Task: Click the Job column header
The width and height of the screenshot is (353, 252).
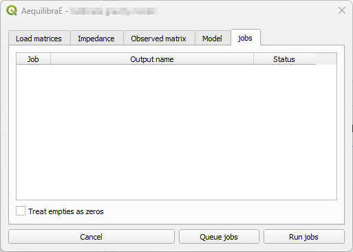Action: 33,59
